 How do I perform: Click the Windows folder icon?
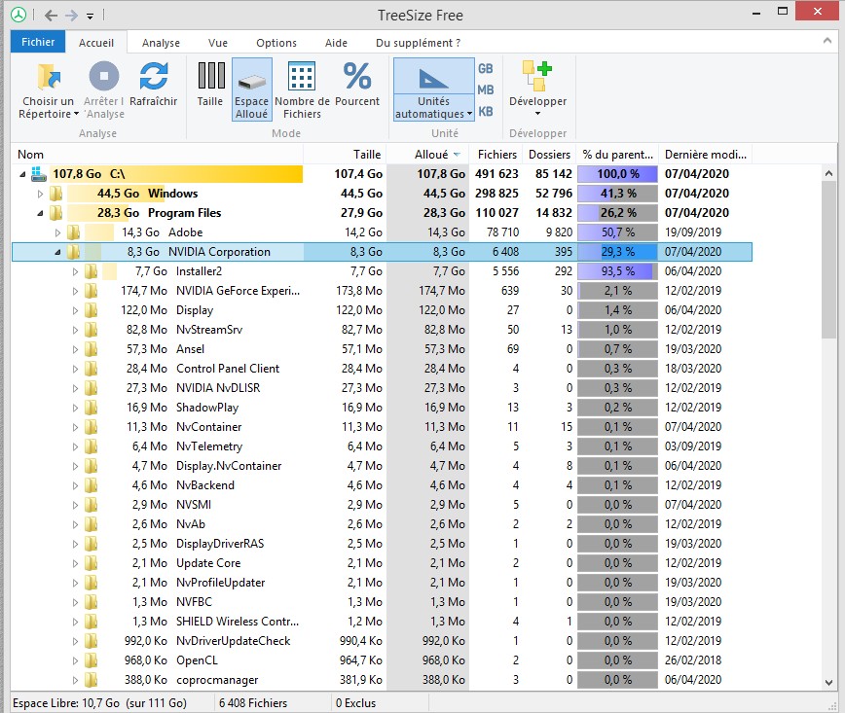(x=56, y=194)
